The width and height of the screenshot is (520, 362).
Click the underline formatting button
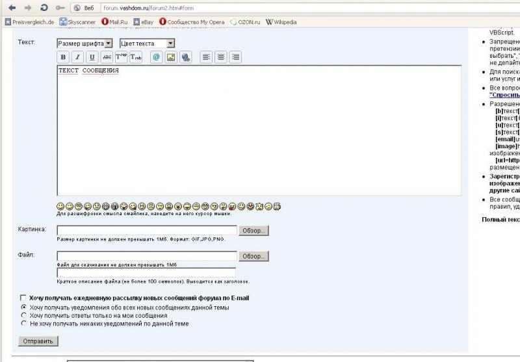(x=92, y=57)
